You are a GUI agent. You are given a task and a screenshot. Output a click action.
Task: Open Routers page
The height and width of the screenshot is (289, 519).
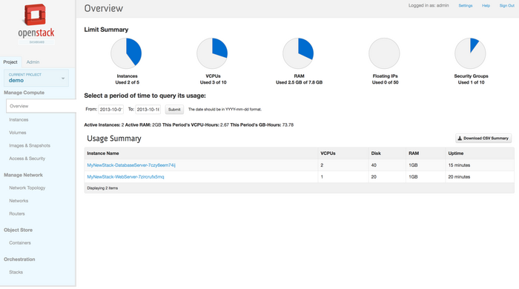click(x=17, y=213)
